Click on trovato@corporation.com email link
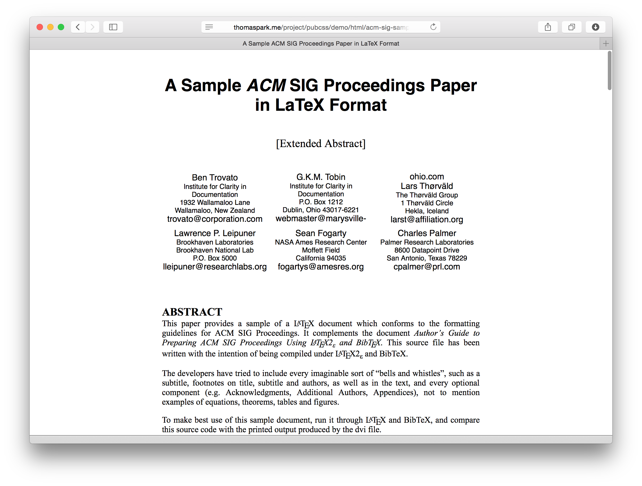Screen dimensions: 642x486 [214, 219]
